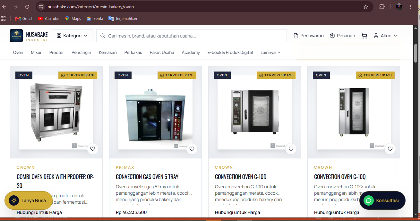Open the Paket Usaha menu item

pyautogui.click(x=162, y=52)
